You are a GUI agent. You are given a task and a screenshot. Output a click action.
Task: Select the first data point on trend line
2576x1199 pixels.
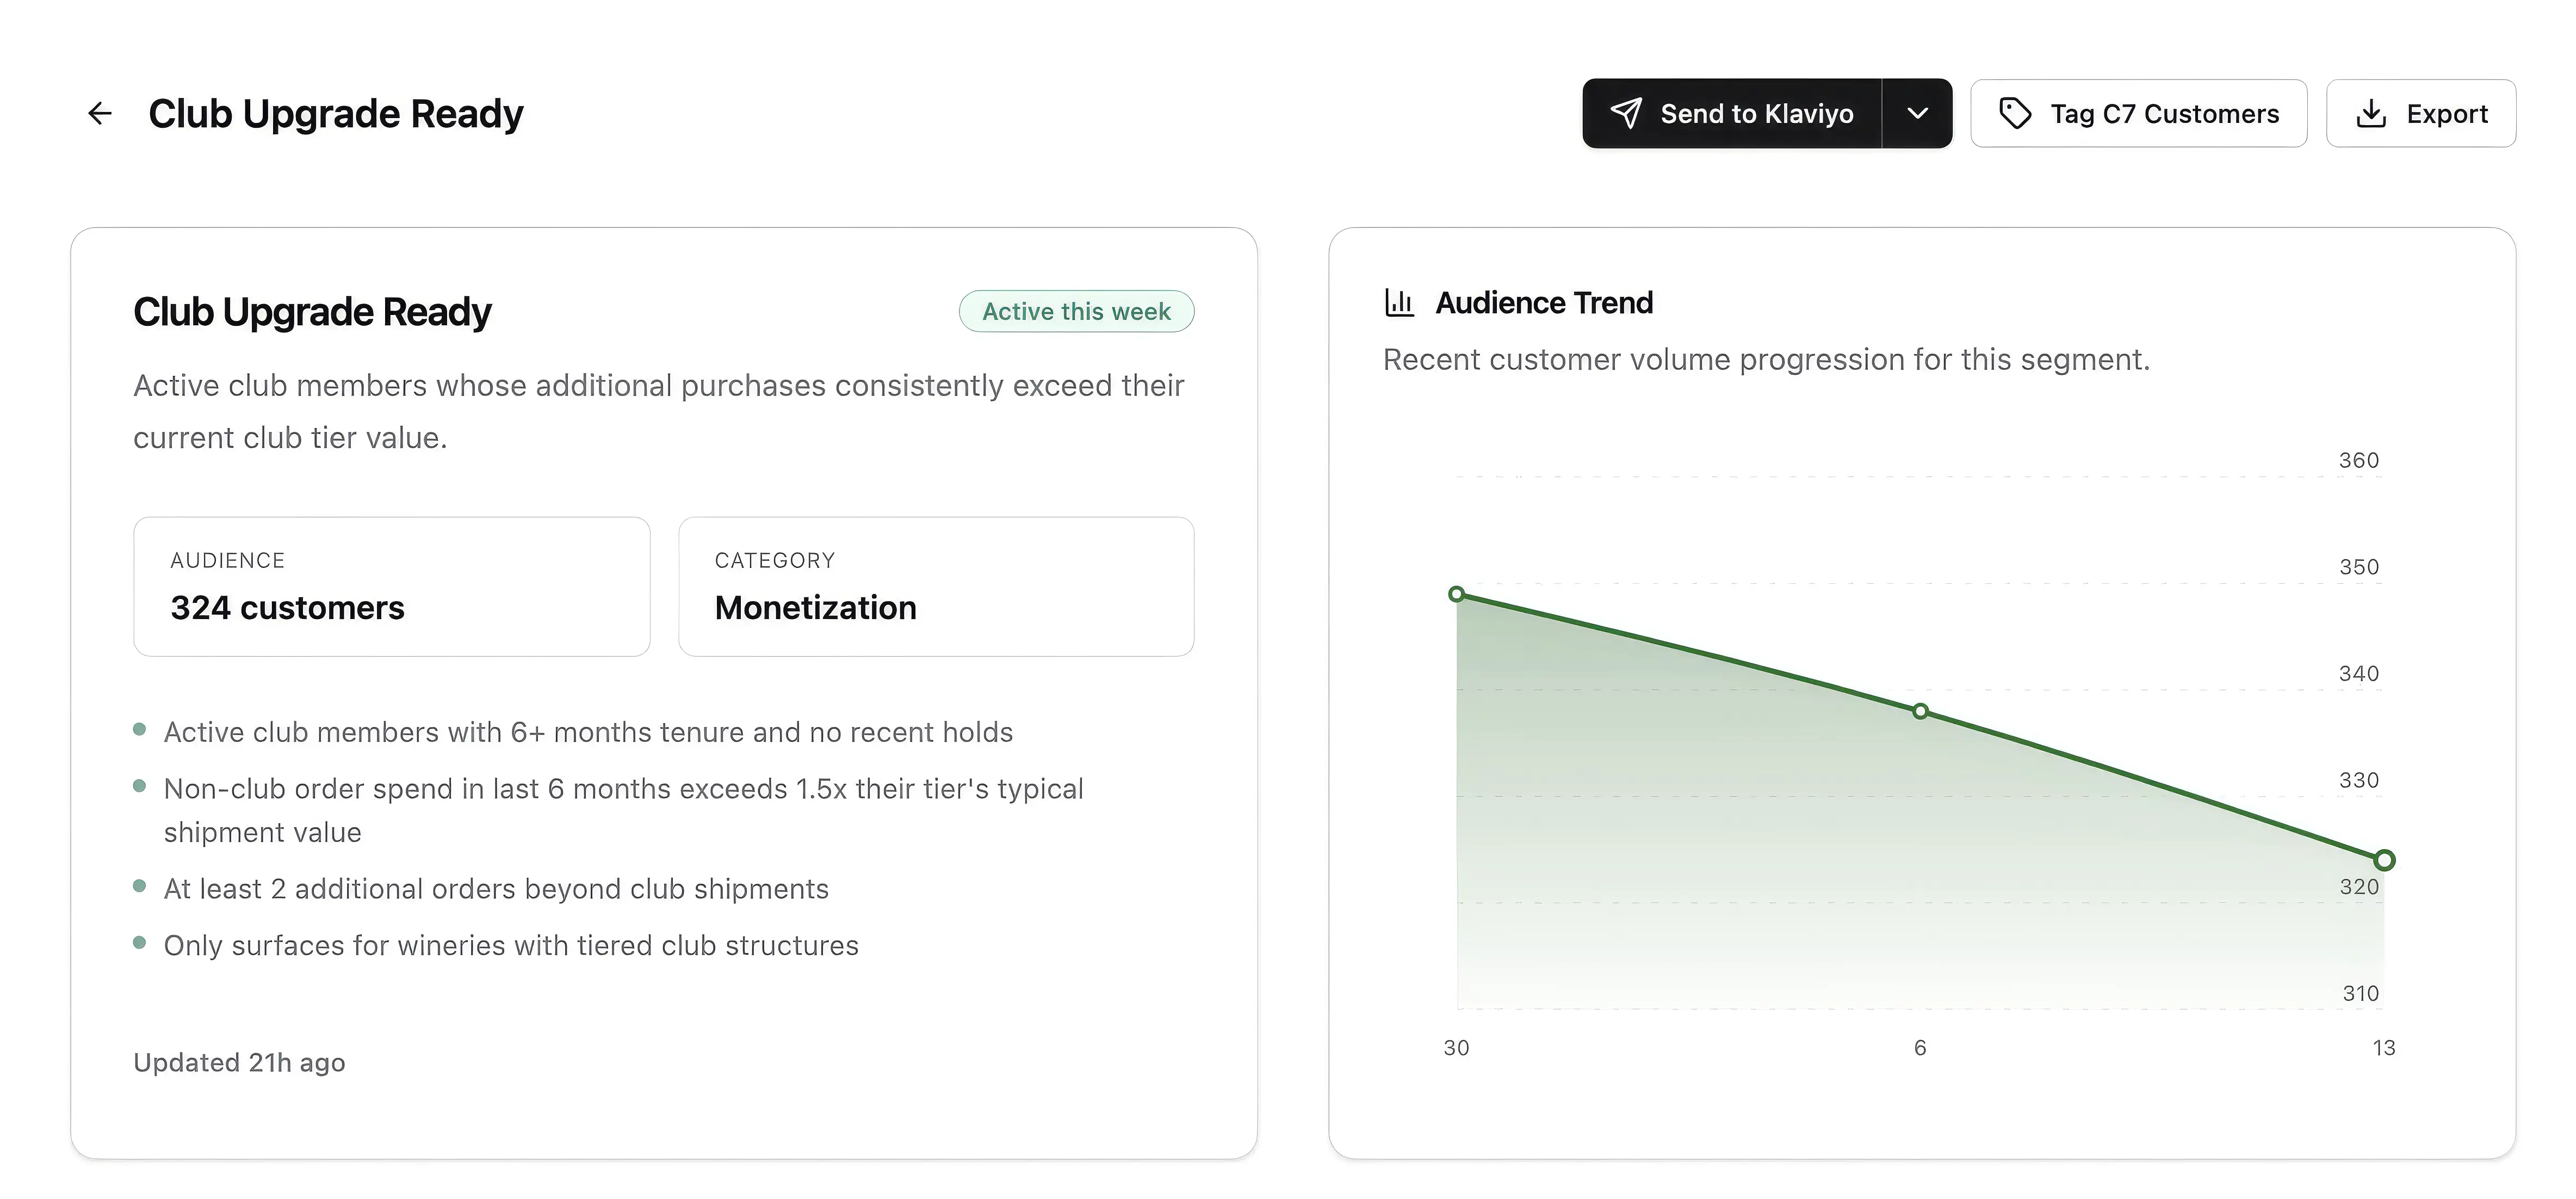coord(1457,594)
